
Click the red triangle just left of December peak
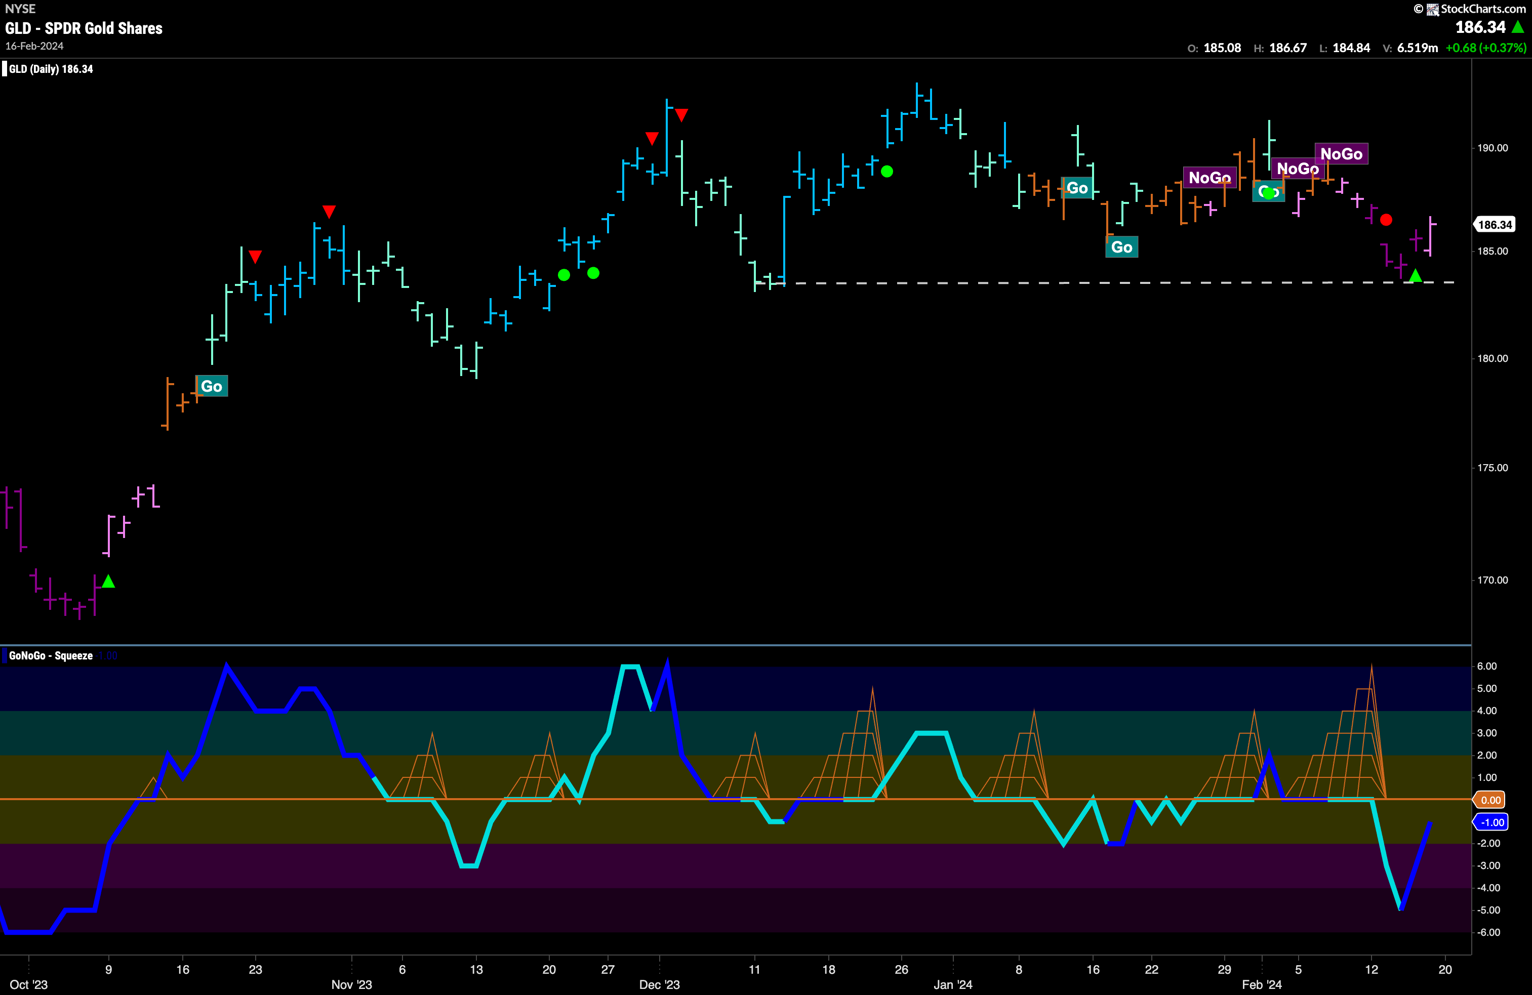point(652,138)
